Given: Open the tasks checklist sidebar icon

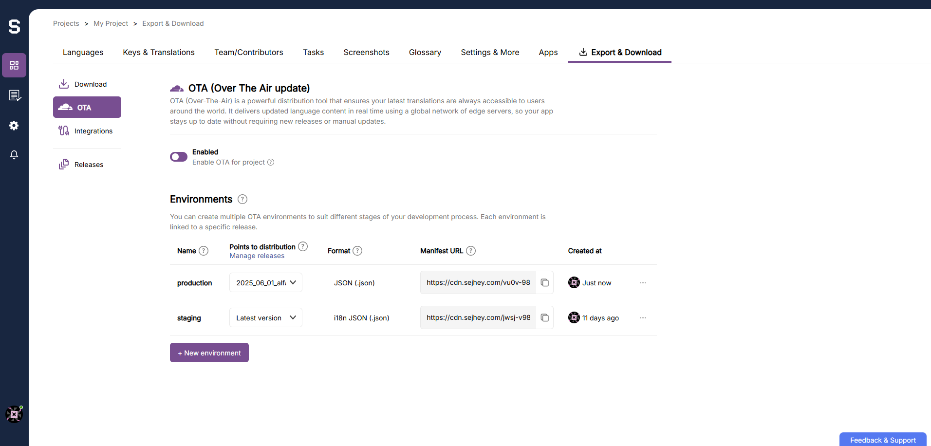Looking at the screenshot, I should pos(15,95).
